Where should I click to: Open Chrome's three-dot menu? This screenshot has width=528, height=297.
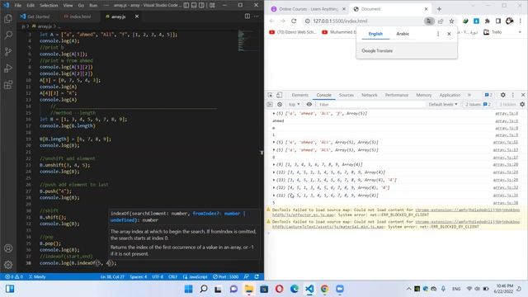(521, 21)
